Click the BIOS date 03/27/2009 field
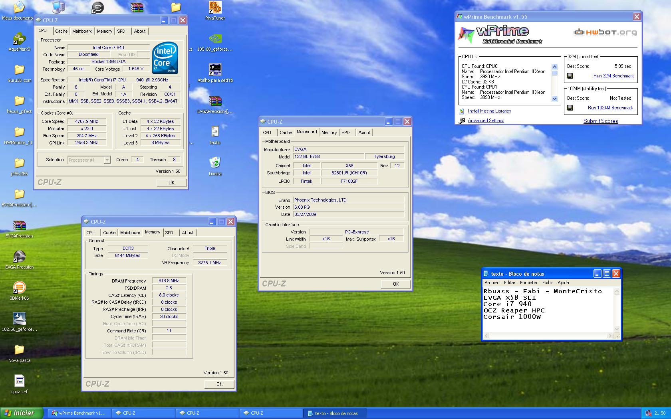The width and height of the screenshot is (671, 419). pyautogui.click(x=349, y=214)
